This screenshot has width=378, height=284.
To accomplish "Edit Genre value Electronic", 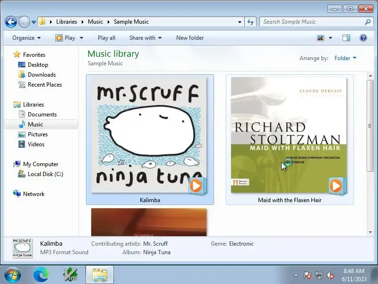I will 241,244.
